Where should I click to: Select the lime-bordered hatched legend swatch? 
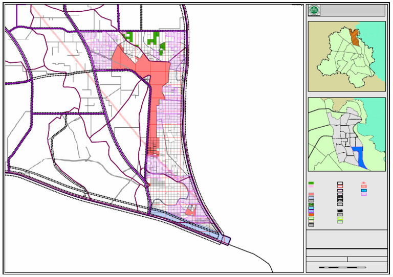pos(340,218)
